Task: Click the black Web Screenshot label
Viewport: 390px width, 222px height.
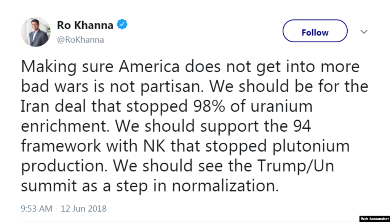Action: pyautogui.click(x=375, y=218)
